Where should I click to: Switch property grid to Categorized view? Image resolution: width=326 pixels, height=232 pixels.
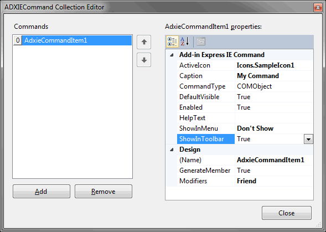[172, 42]
